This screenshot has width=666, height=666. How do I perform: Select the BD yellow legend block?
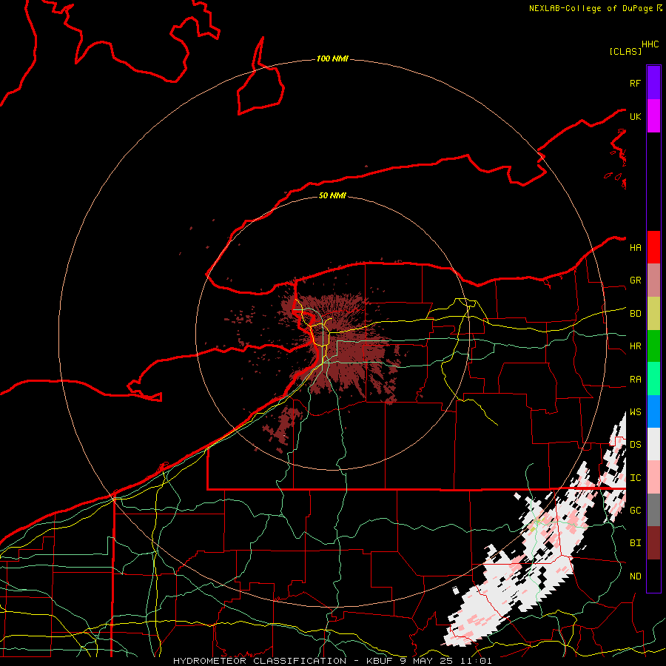(x=653, y=314)
